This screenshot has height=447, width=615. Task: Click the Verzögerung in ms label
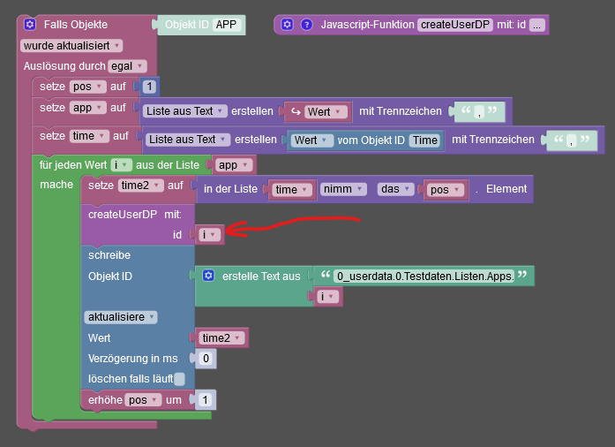pos(132,359)
